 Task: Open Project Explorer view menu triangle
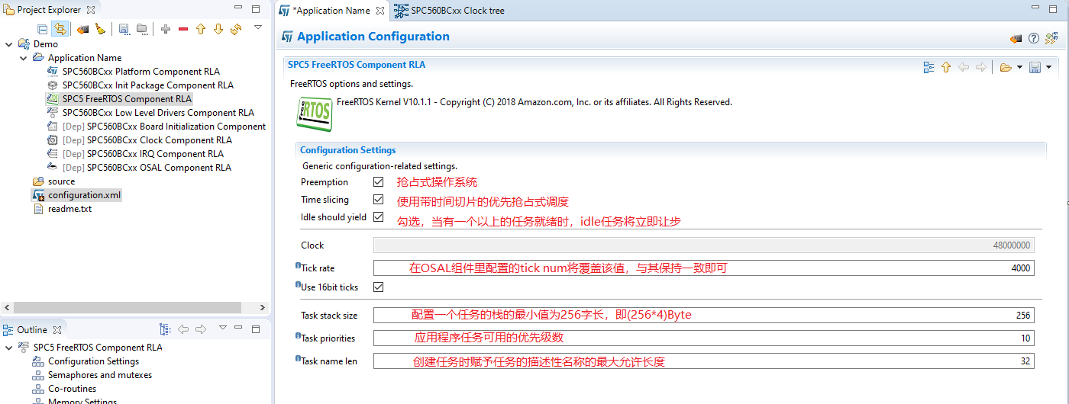coord(258,27)
